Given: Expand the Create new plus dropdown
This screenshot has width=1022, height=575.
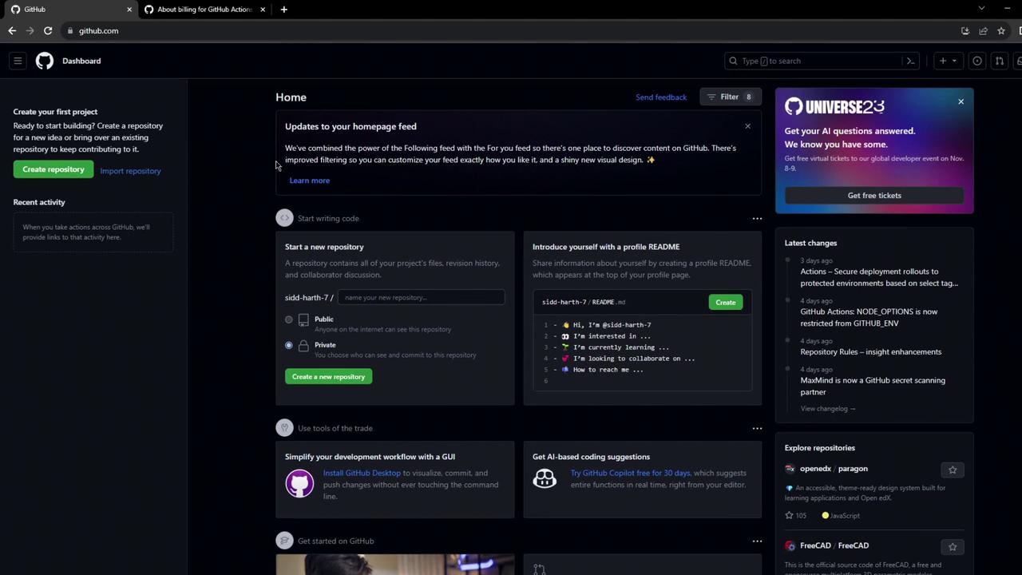Looking at the screenshot, I should (x=948, y=61).
